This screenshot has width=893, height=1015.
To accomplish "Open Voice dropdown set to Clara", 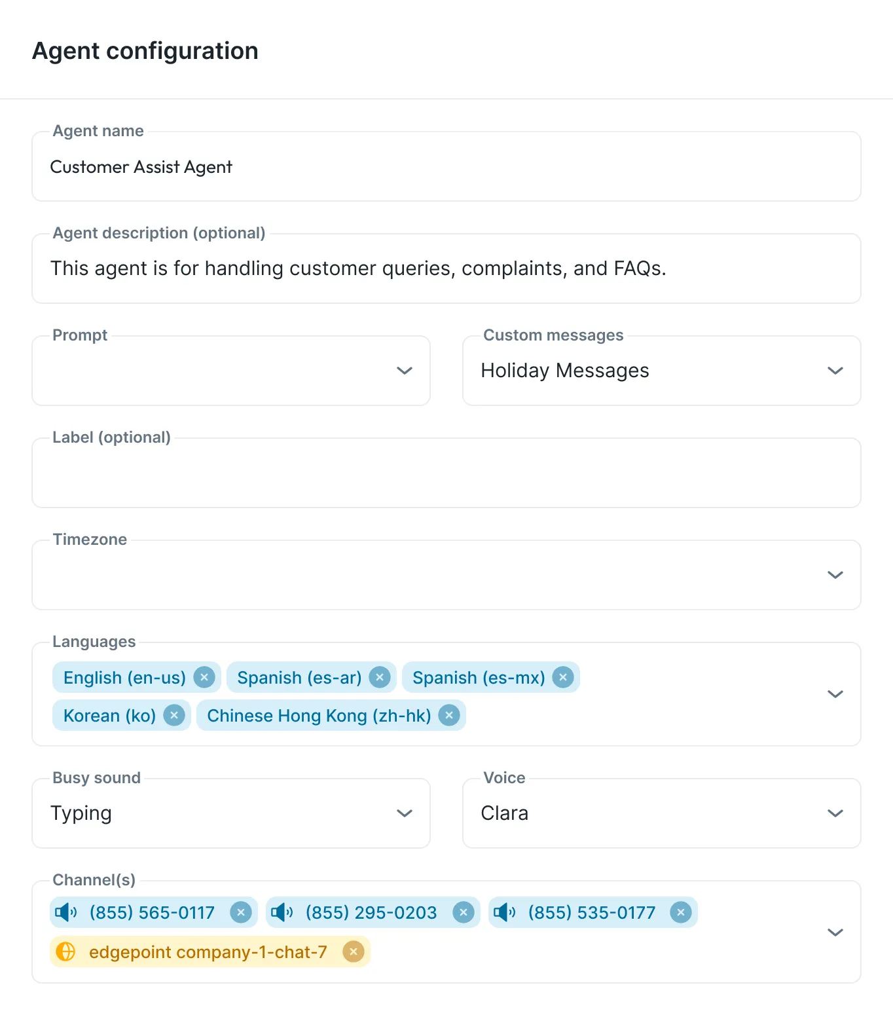I will [662, 813].
